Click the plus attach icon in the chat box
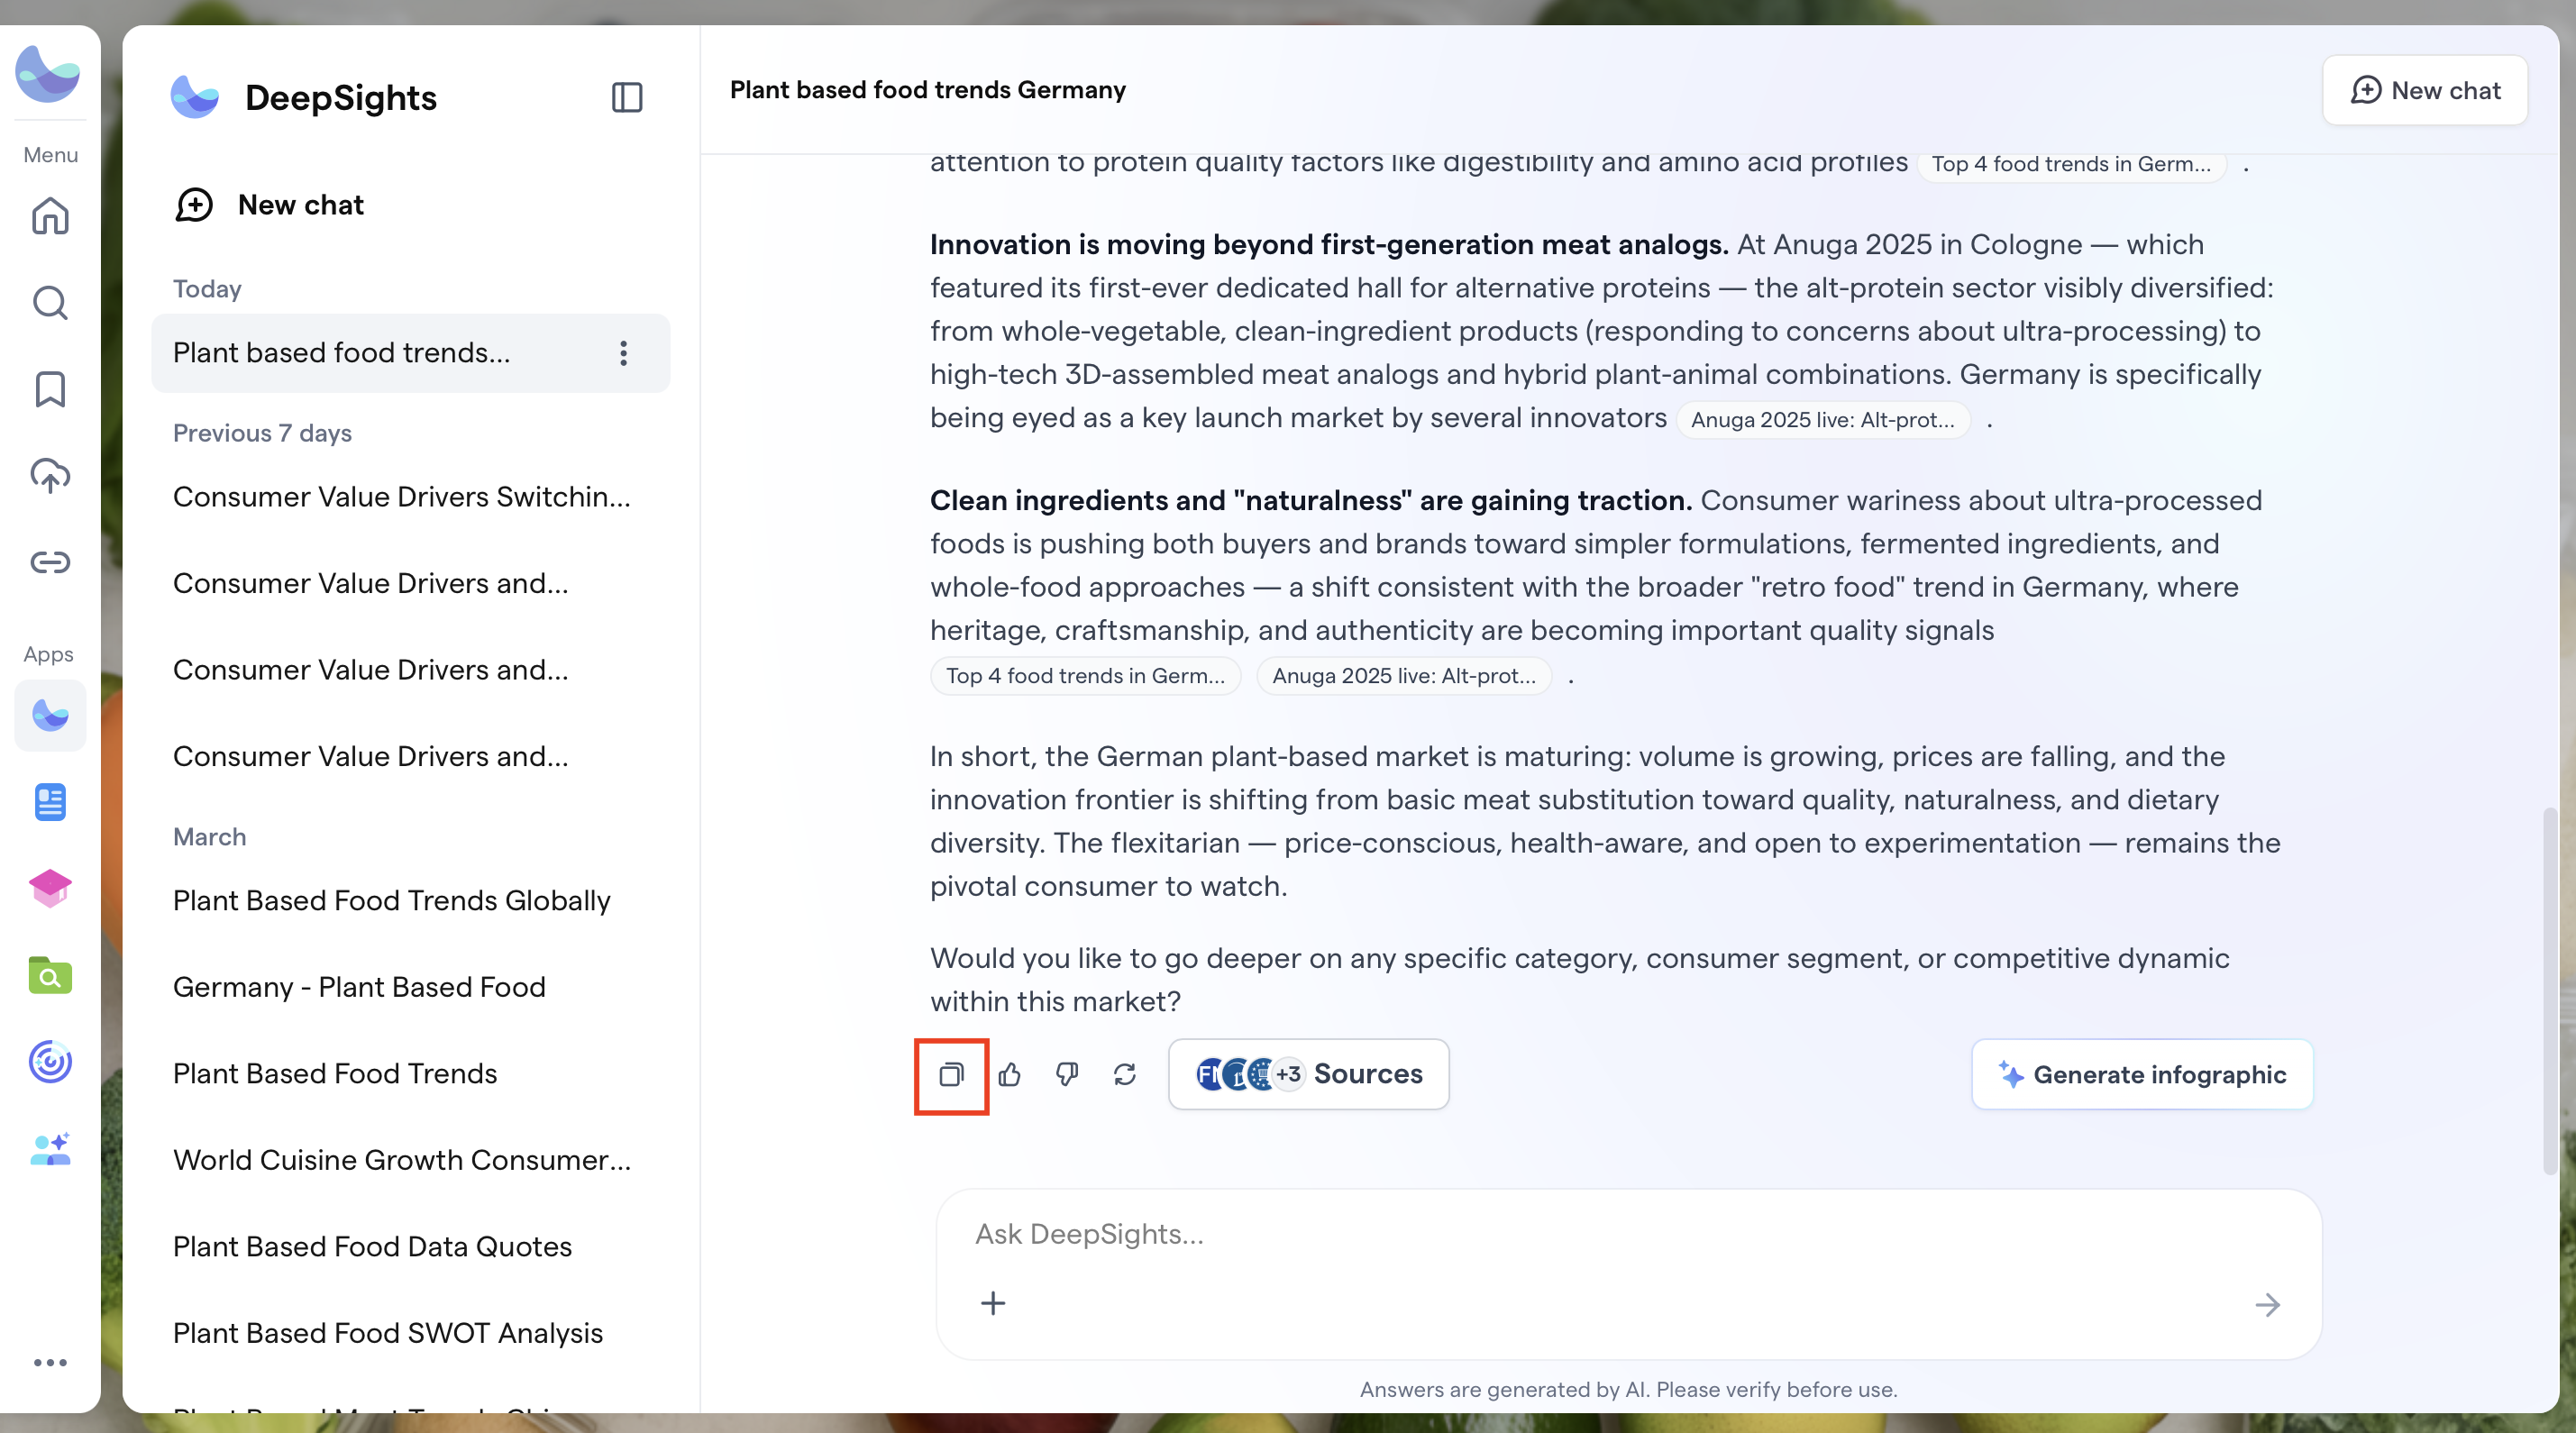 click(993, 1304)
